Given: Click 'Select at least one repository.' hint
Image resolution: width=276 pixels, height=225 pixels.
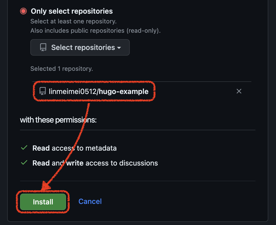Looking at the screenshot, I should [73, 21].
